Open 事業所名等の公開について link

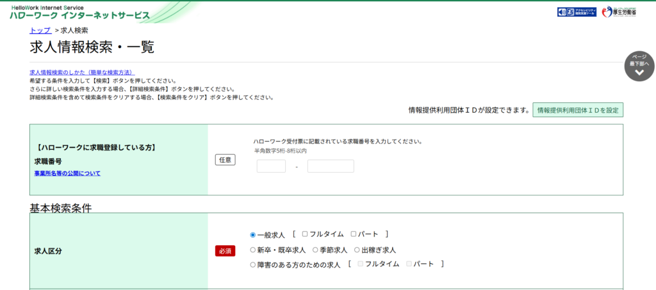pyautogui.click(x=67, y=173)
